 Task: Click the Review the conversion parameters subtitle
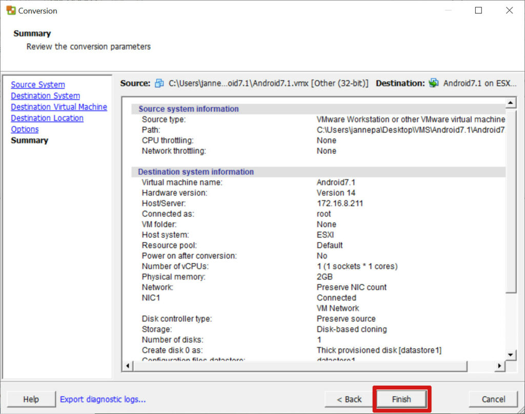click(89, 47)
